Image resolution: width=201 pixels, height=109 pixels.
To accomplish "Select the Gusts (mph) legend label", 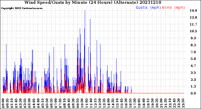I will coord(148,8).
